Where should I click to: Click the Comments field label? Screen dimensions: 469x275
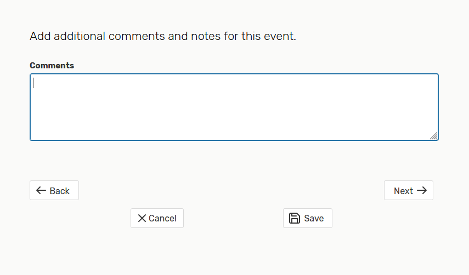[52, 66]
